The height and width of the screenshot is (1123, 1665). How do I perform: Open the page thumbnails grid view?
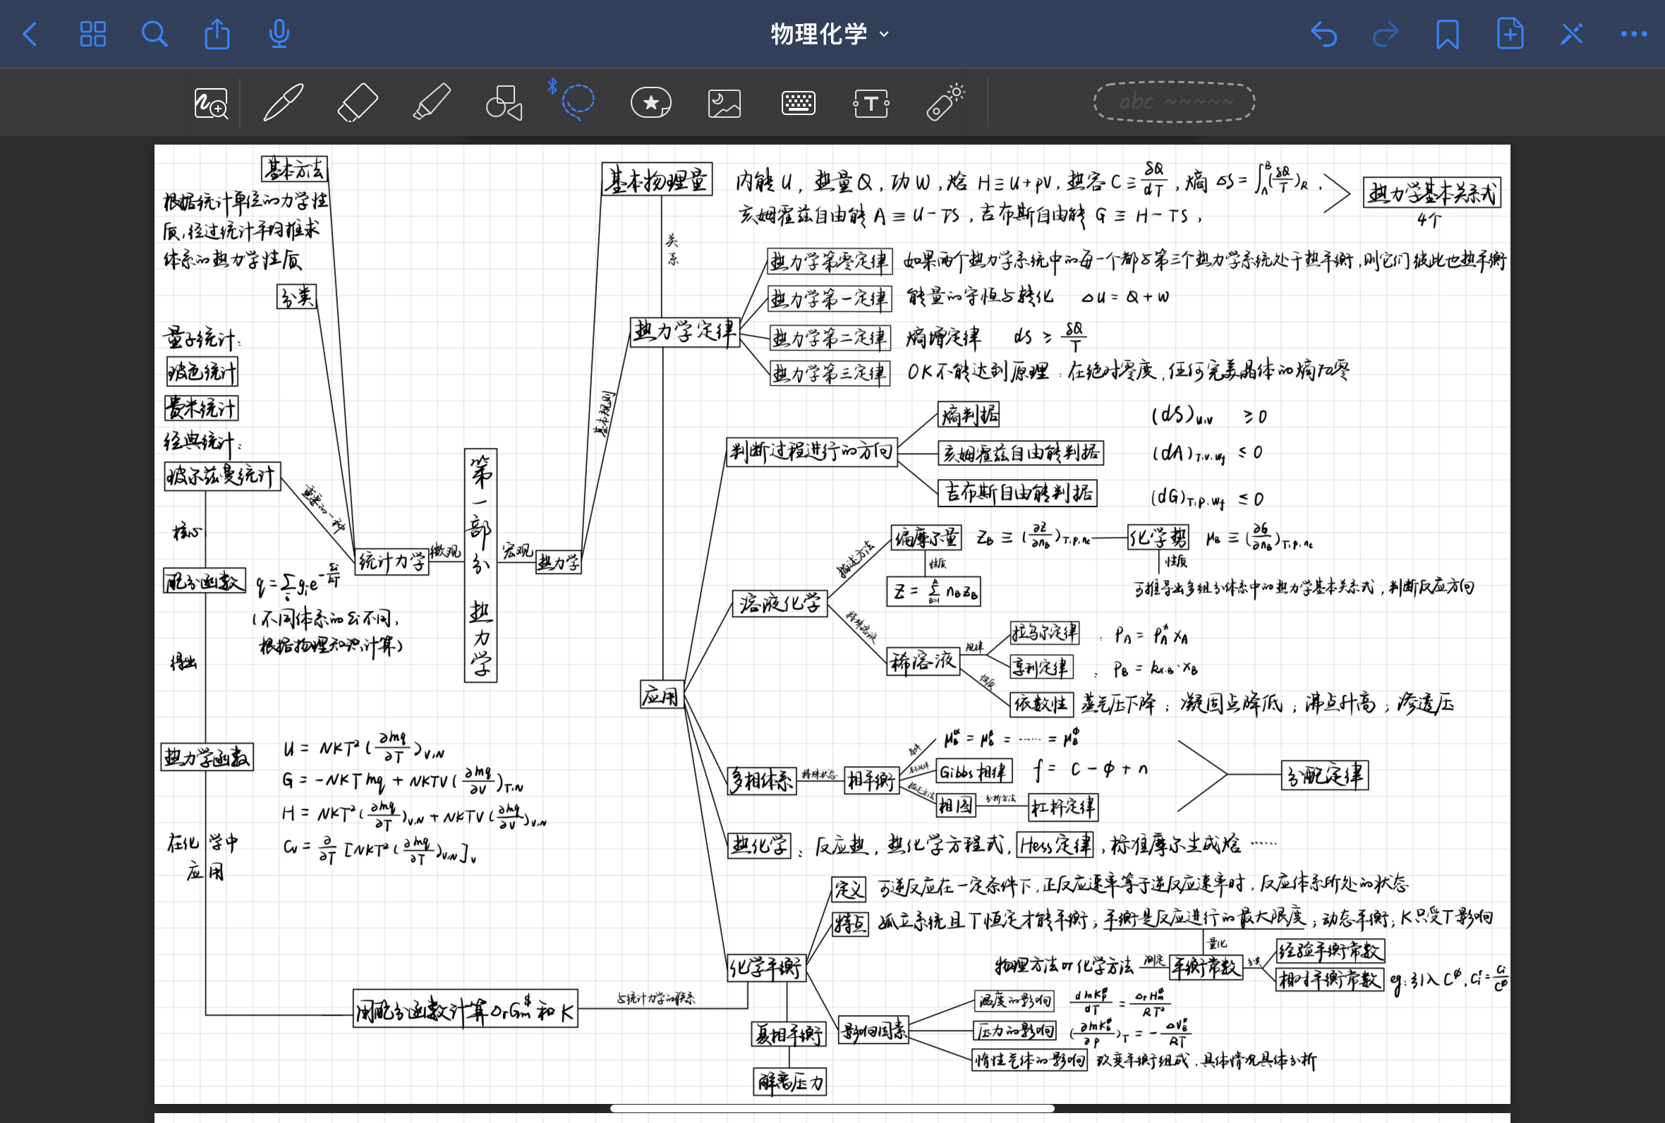pos(92,34)
